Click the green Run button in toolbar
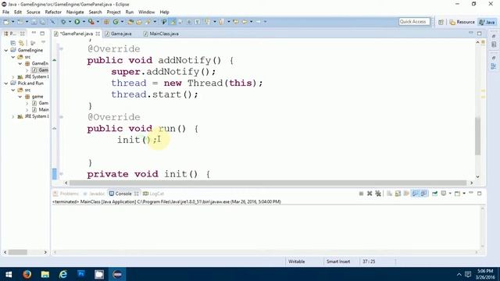500x281 pixels. [x=77, y=22]
